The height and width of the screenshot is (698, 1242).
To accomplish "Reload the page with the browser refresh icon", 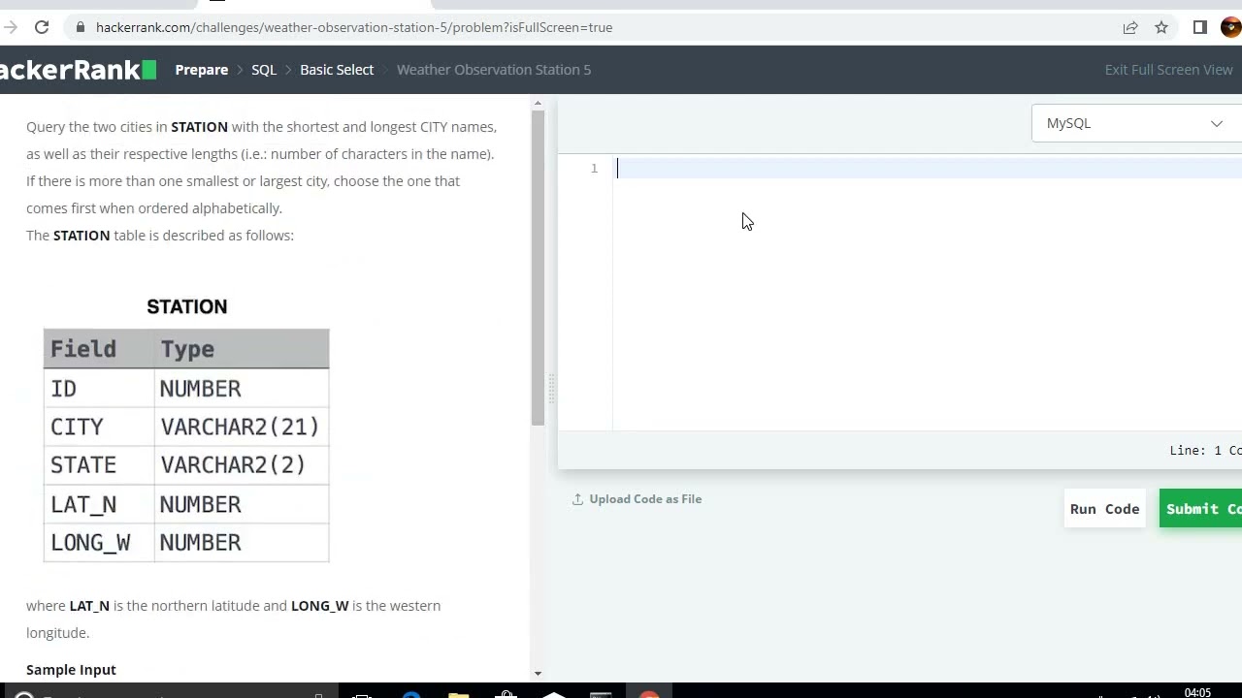I will pos(42,27).
